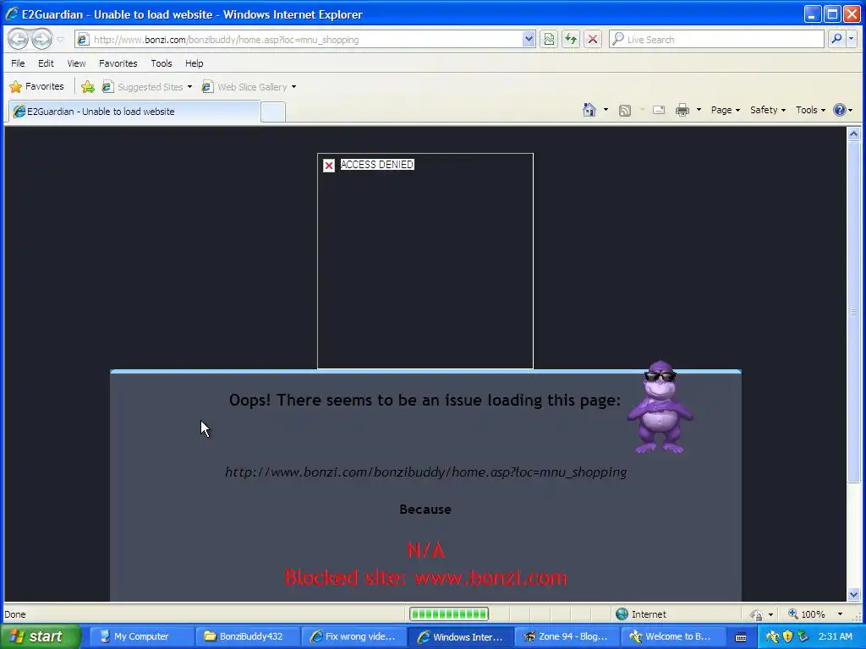Click the Internet Explorer title bar icon
The height and width of the screenshot is (649, 866).
[x=12, y=14]
